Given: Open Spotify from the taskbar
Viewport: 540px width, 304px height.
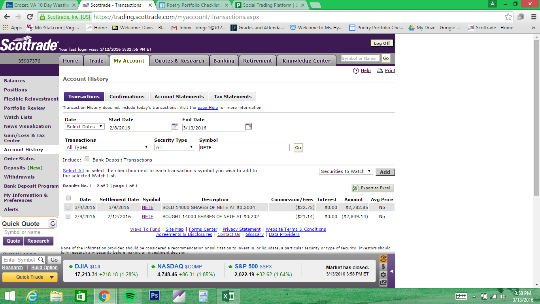Looking at the screenshot, I should (x=130, y=296).
